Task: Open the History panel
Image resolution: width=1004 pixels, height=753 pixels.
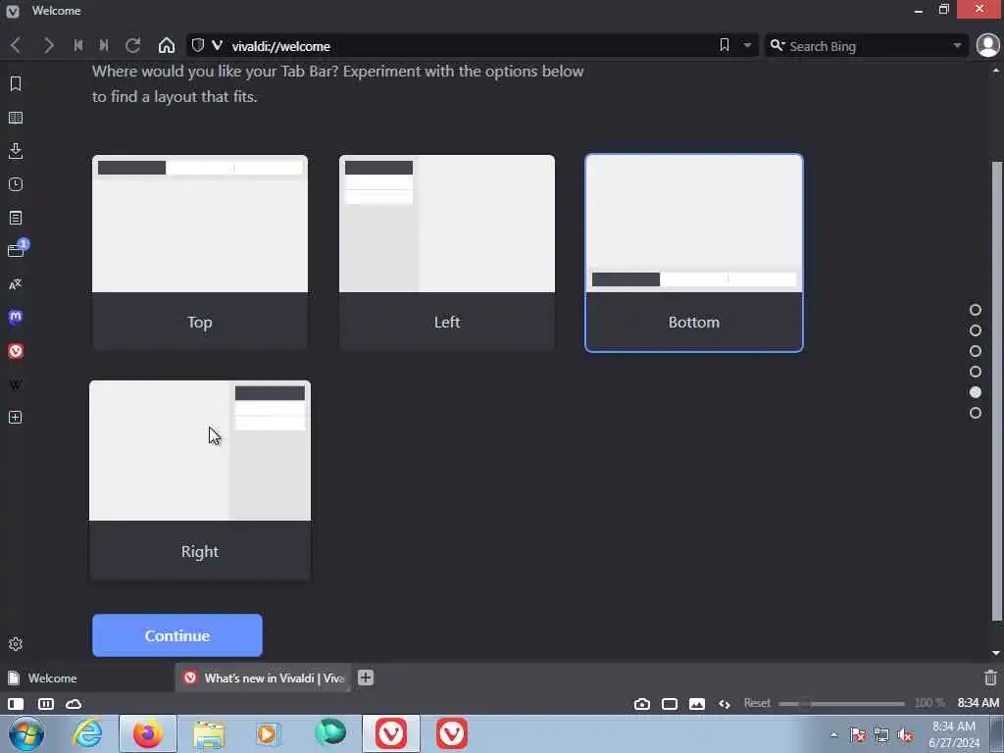Action: [16, 184]
